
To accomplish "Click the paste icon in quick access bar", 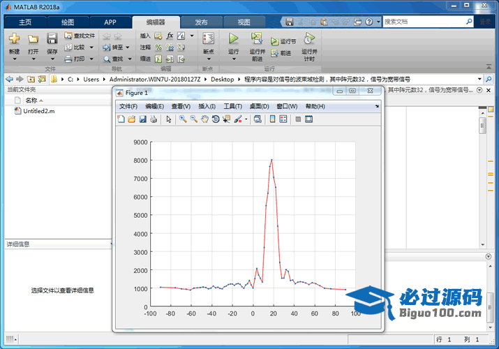I will [324, 22].
